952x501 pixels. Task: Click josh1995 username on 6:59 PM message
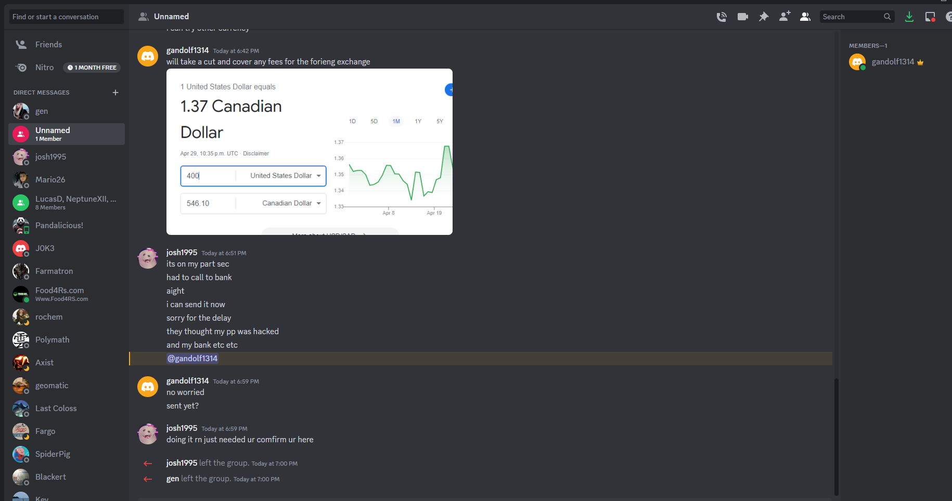tap(182, 428)
